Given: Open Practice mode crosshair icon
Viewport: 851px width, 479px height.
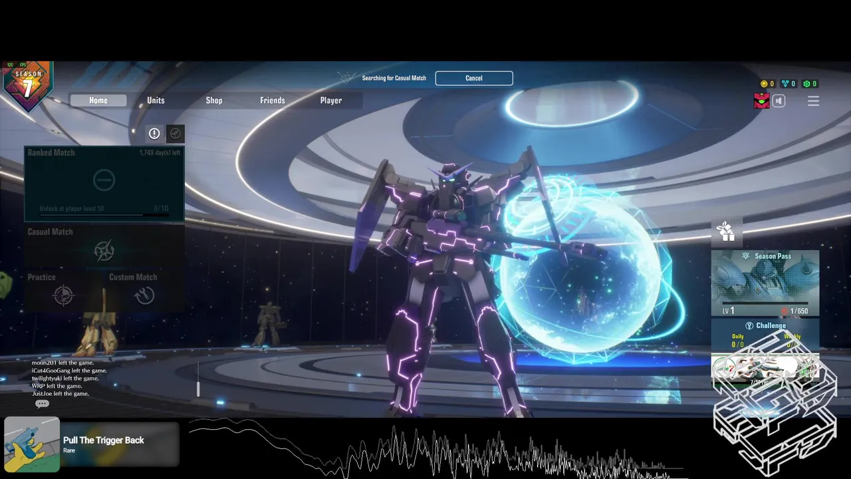Looking at the screenshot, I should point(63,294).
